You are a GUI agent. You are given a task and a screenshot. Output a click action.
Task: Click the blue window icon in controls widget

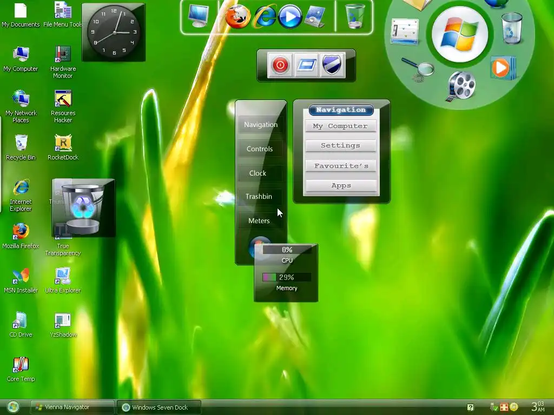[x=306, y=65]
